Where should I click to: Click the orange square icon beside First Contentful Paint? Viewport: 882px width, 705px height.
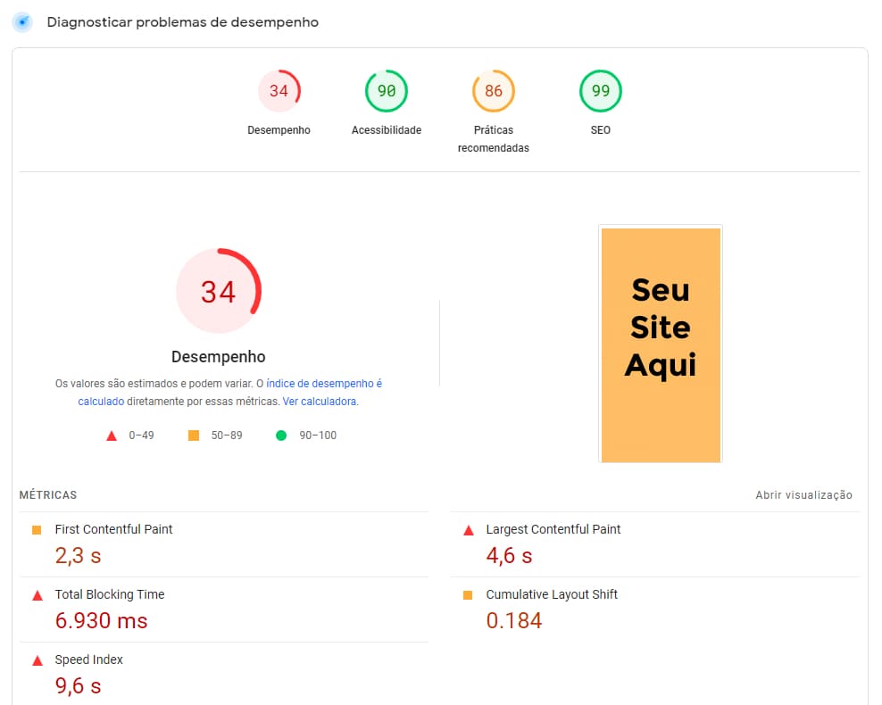coord(37,529)
